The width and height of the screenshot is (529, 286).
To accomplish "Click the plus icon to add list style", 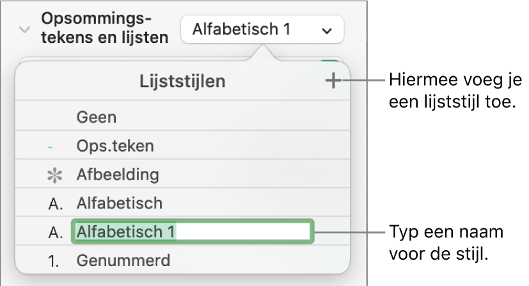I will coord(333,81).
